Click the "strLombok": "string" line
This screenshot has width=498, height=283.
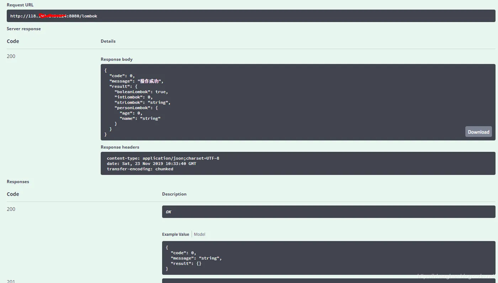coord(143,102)
